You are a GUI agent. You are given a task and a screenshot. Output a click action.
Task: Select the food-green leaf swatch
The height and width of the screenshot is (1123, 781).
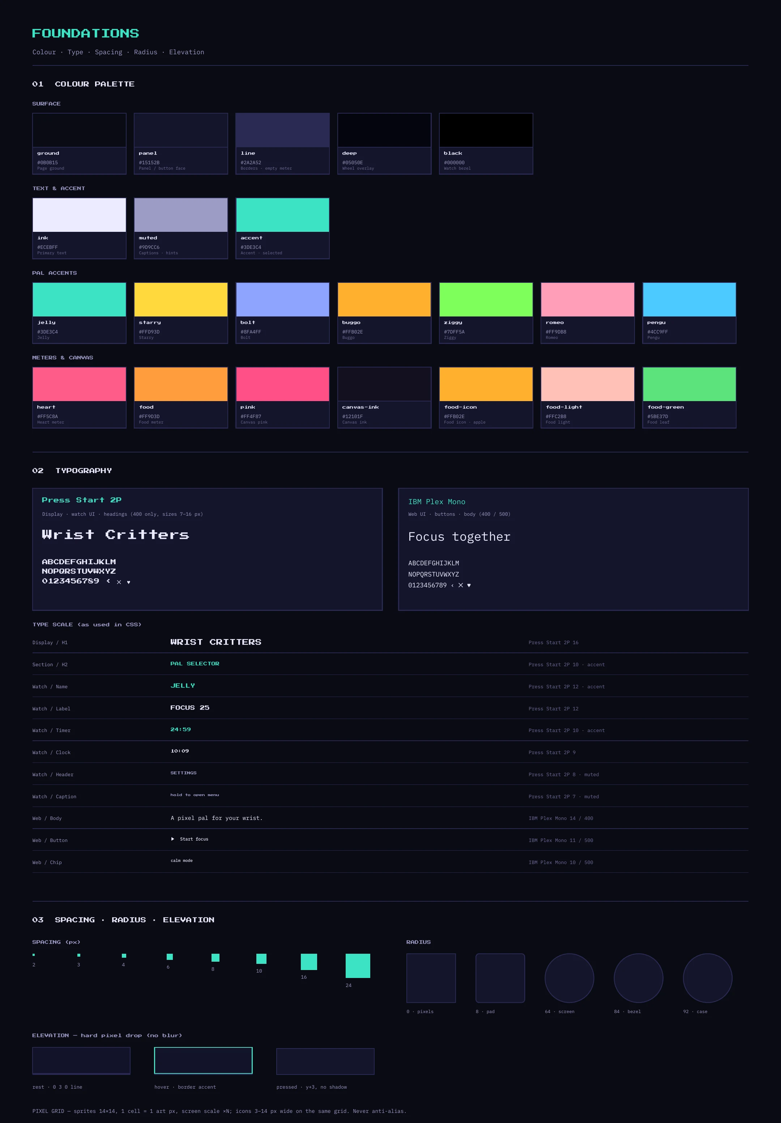[x=690, y=397]
